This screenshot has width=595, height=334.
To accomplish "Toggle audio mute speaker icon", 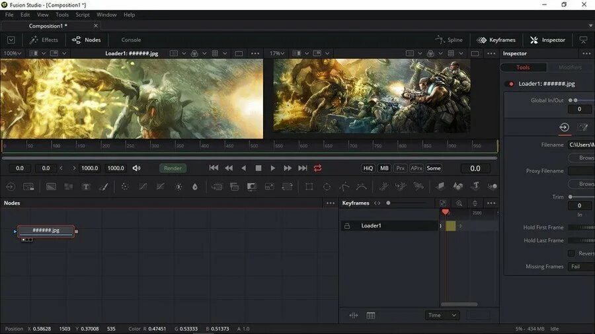I will 137,168.
